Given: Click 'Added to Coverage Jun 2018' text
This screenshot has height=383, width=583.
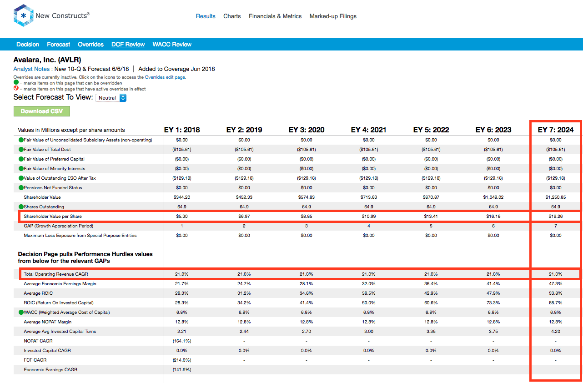Looking at the screenshot, I should point(176,69).
